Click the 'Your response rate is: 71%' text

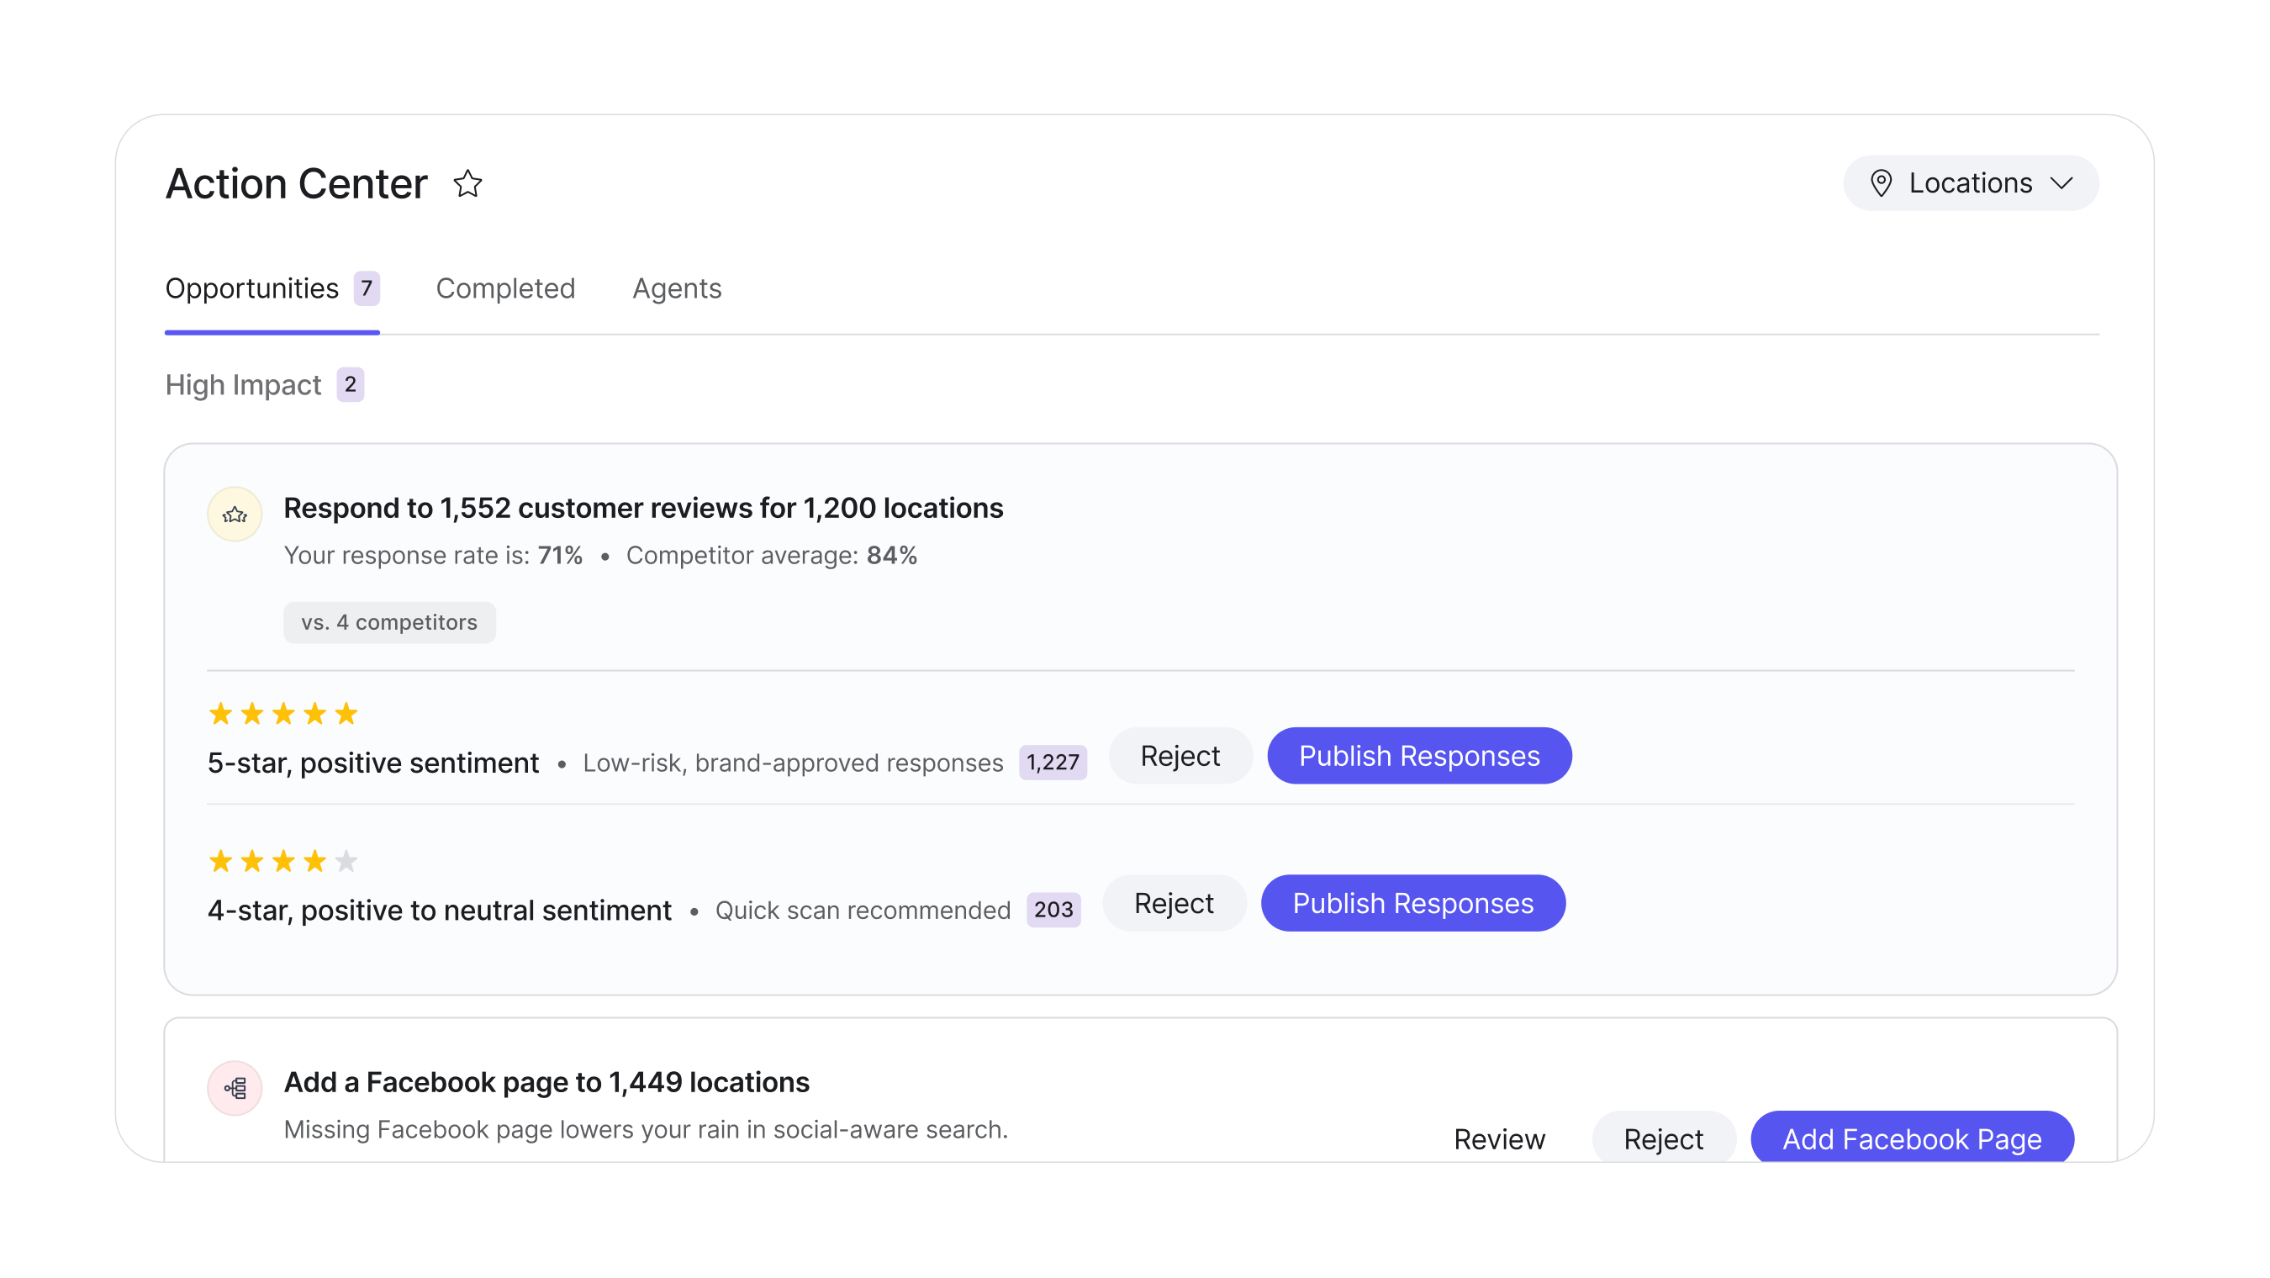pos(434,556)
